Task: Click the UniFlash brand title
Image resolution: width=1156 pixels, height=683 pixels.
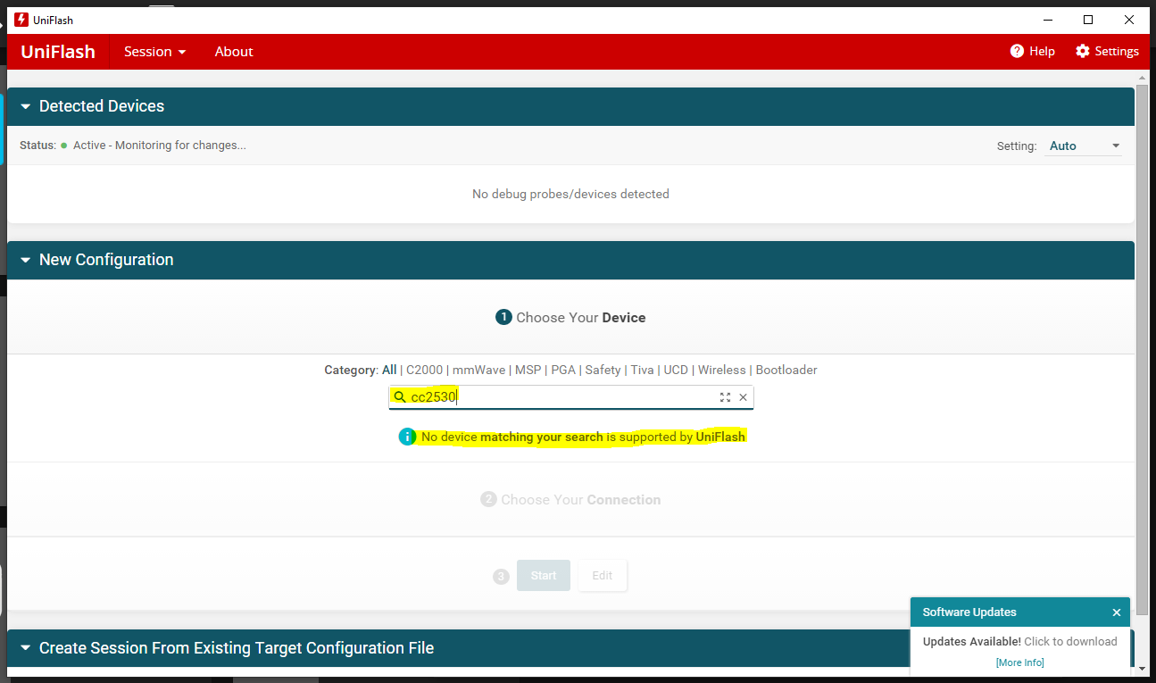Action: [58, 52]
